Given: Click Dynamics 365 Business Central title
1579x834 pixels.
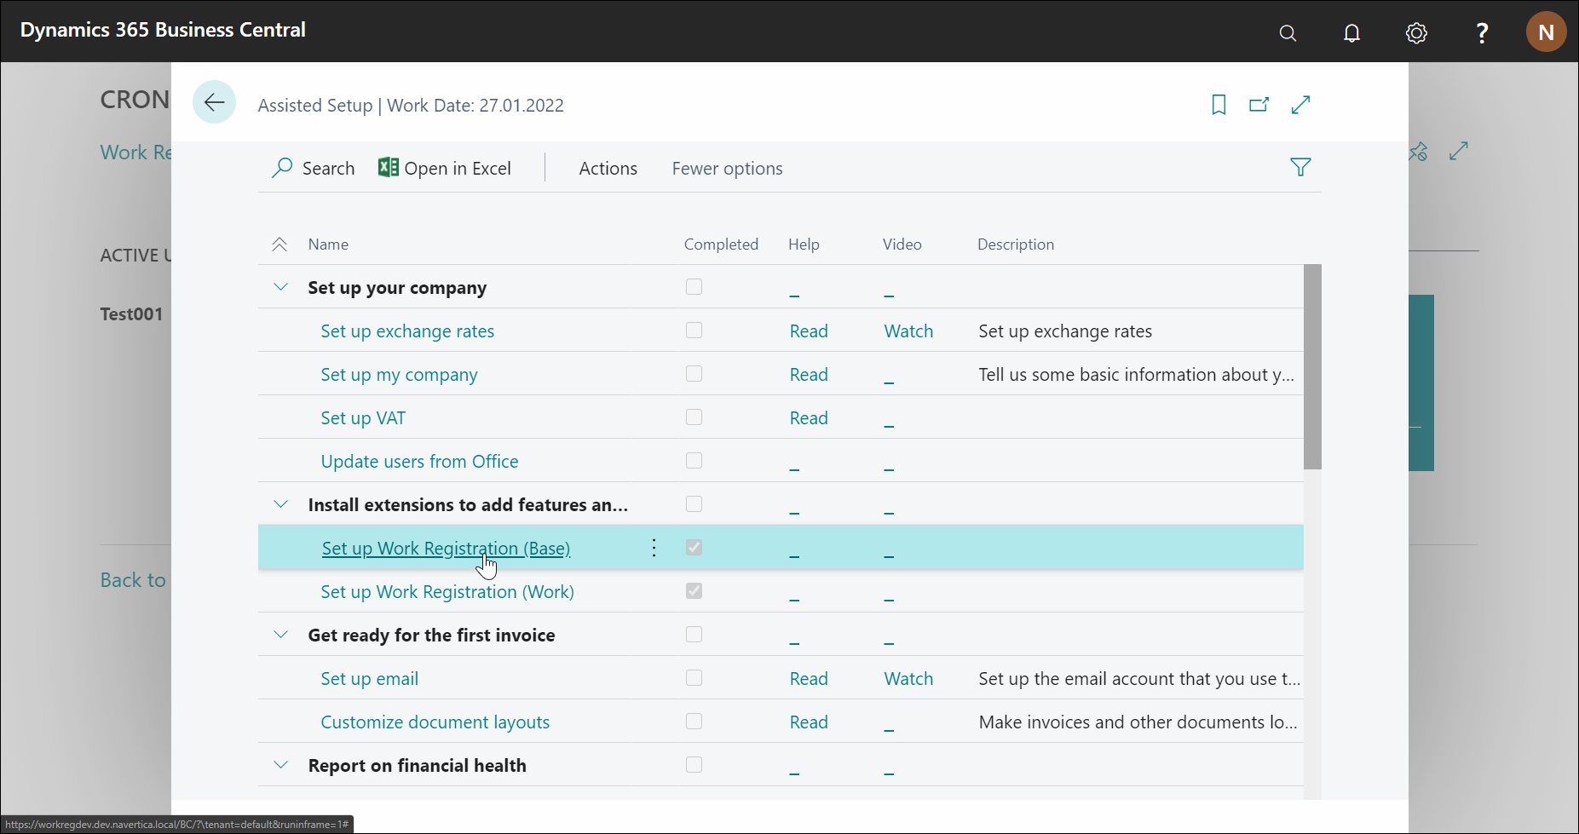Looking at the screenshot, I should 163,30.
